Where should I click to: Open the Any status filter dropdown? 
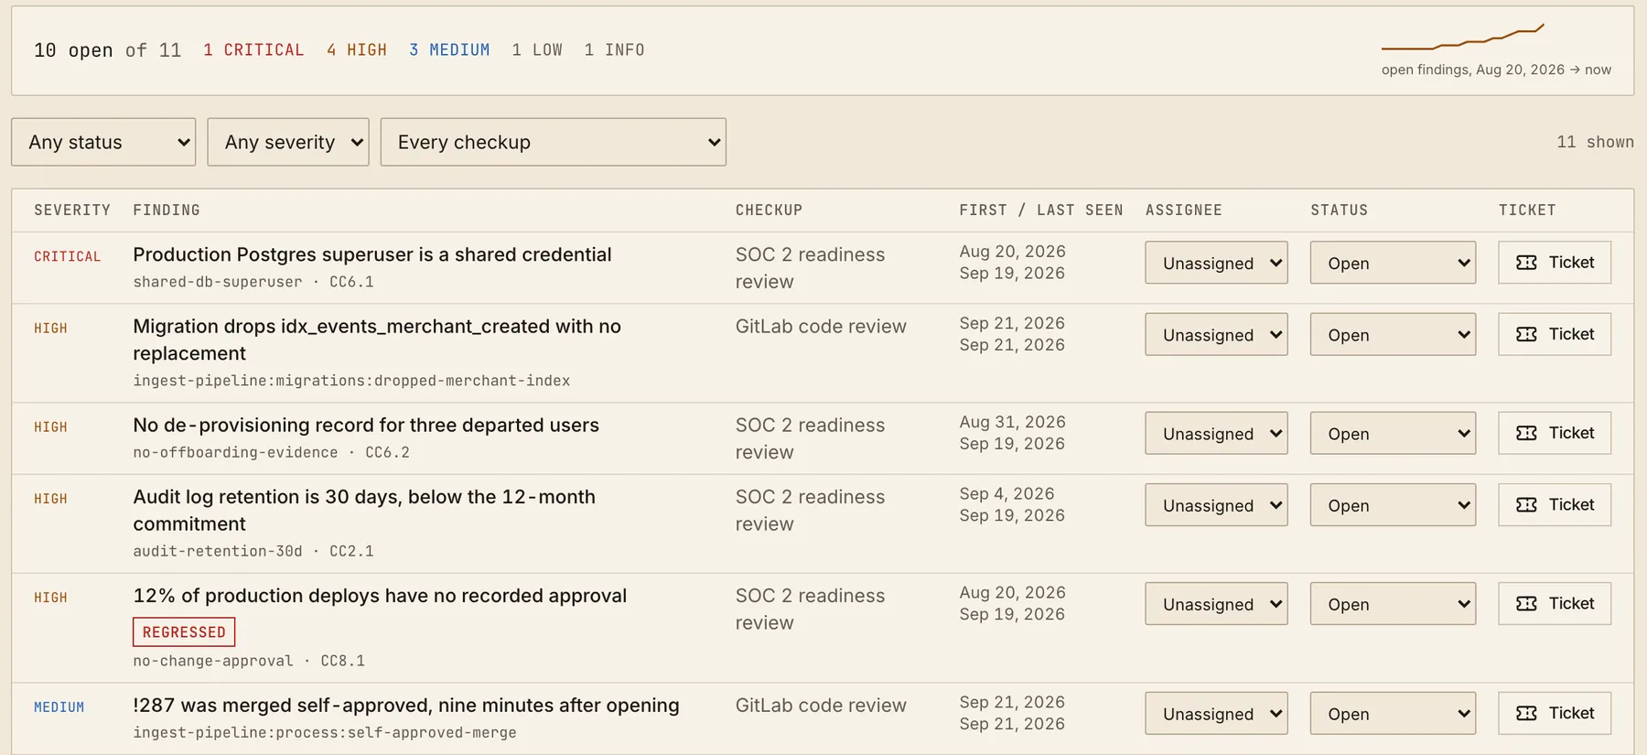(103, 142)
